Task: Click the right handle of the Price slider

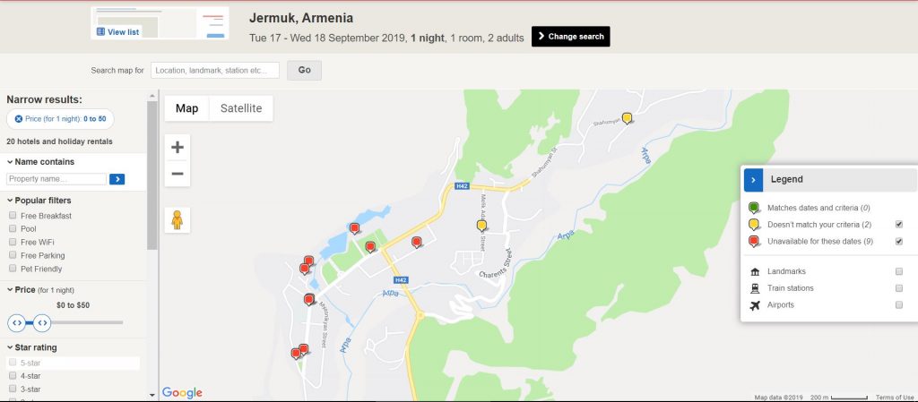Action: click(x=41, y=322)
